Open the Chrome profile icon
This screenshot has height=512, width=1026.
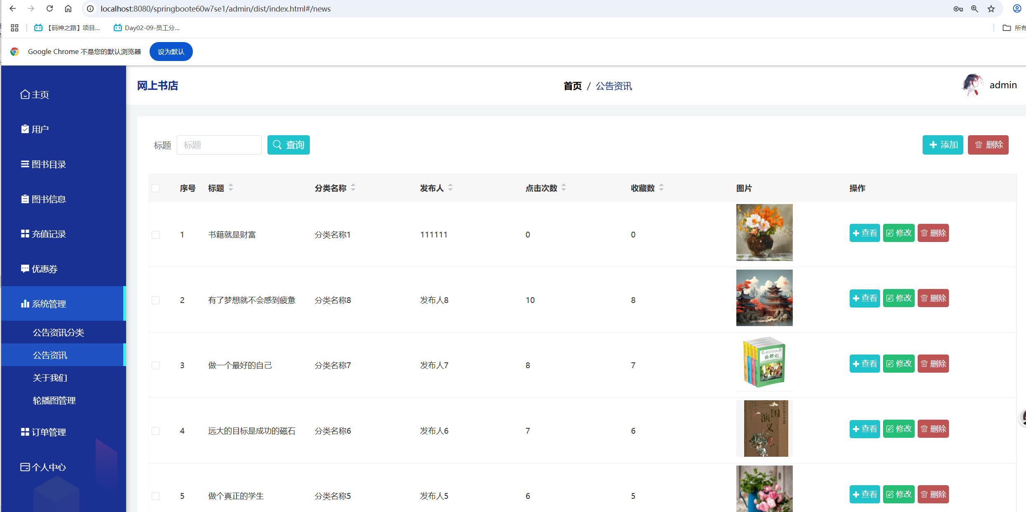pos(1017,9)
